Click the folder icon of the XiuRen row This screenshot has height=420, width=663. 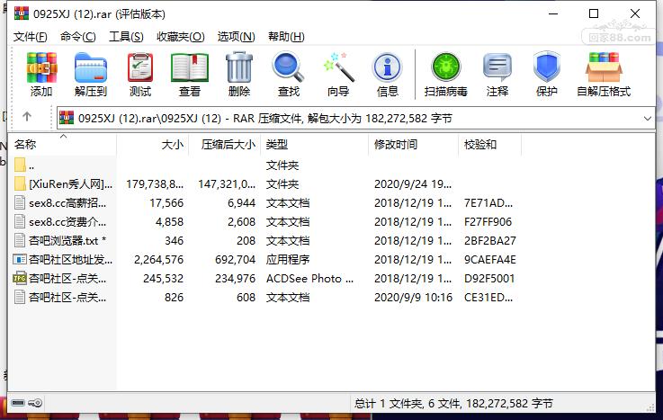click(20, 183)
